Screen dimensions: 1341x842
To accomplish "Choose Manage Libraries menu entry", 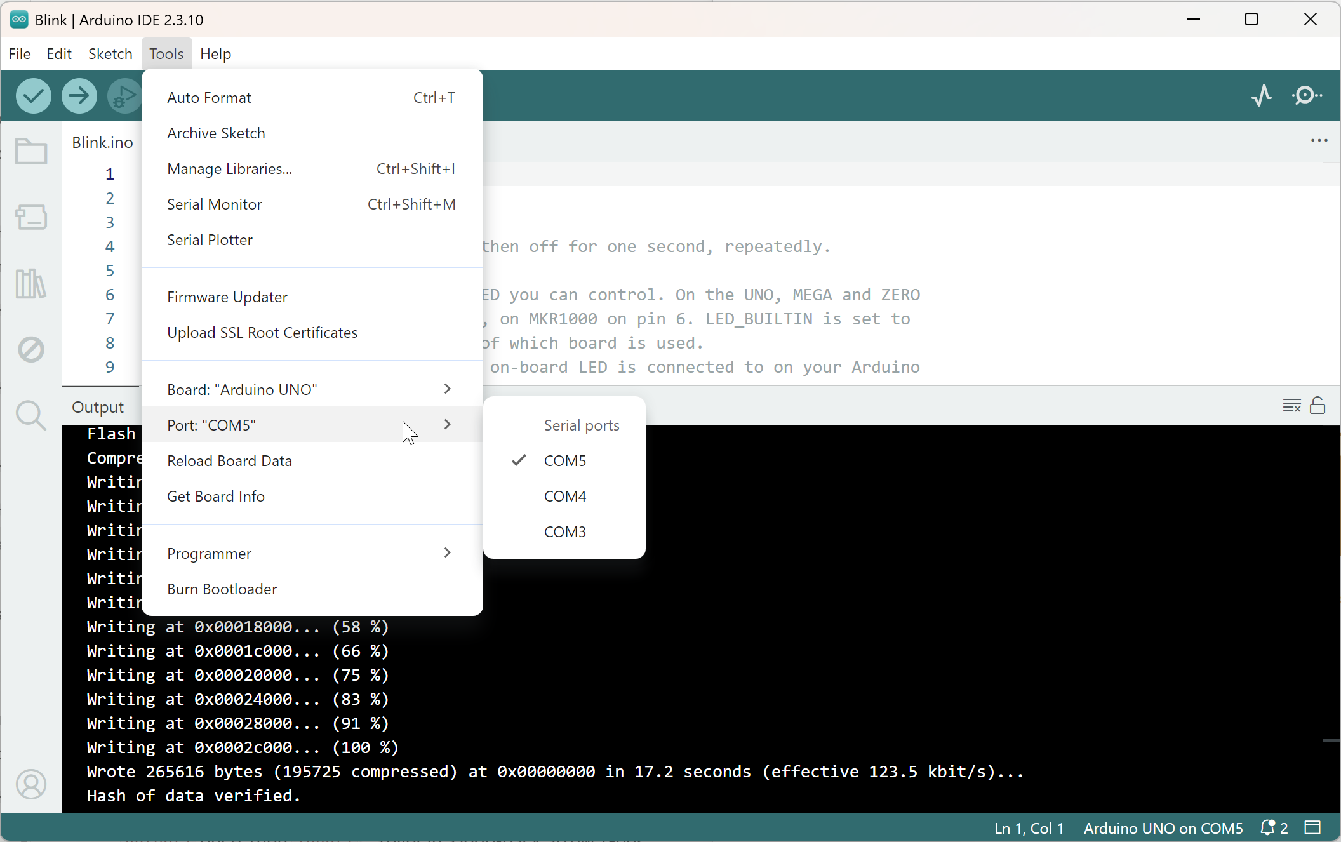I will point(312,168).
